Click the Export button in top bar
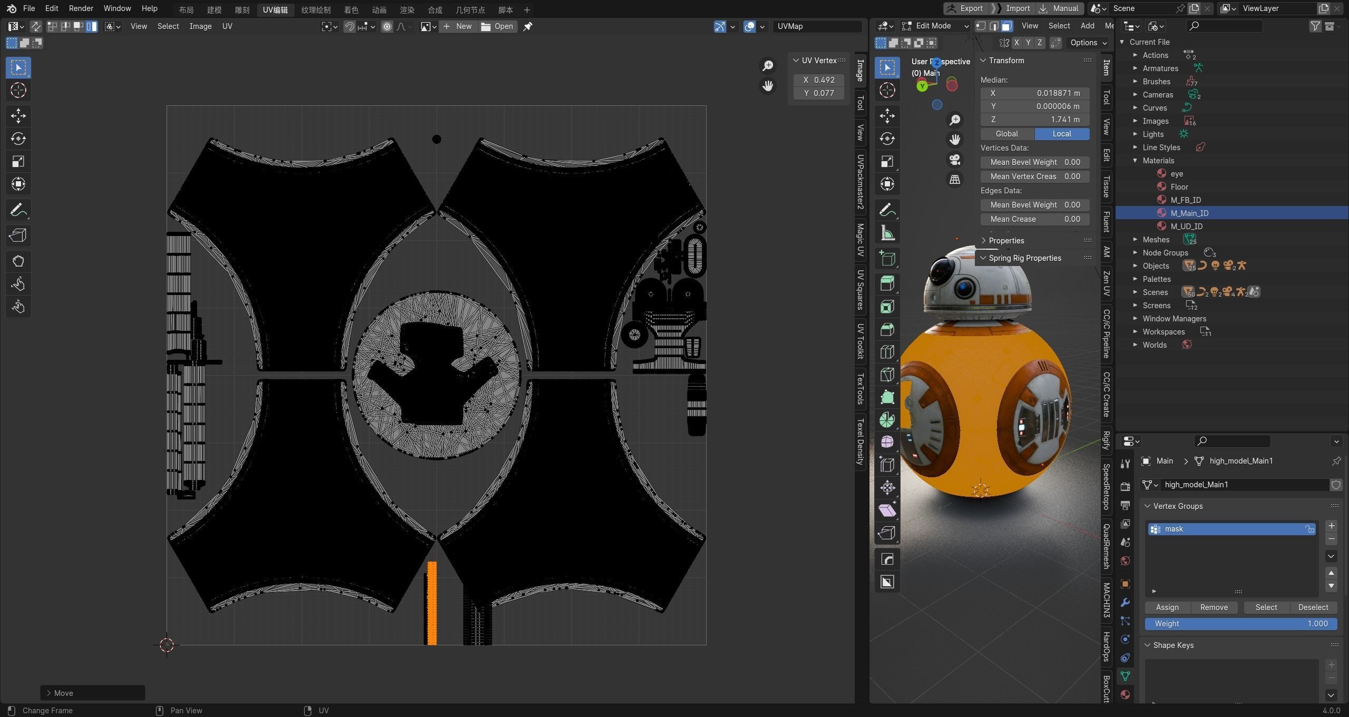The height and width of the screenshot is (717, 1349). [x=965, y=8]
